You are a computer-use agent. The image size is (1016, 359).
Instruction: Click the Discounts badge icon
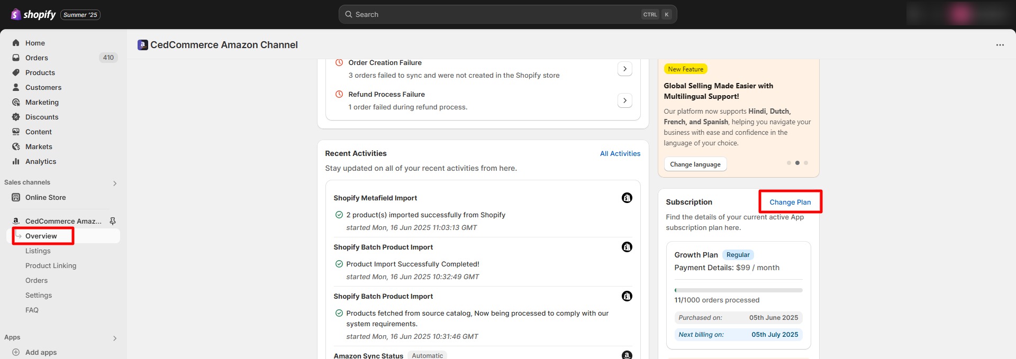pyautogui.click(x=16, y=117)
